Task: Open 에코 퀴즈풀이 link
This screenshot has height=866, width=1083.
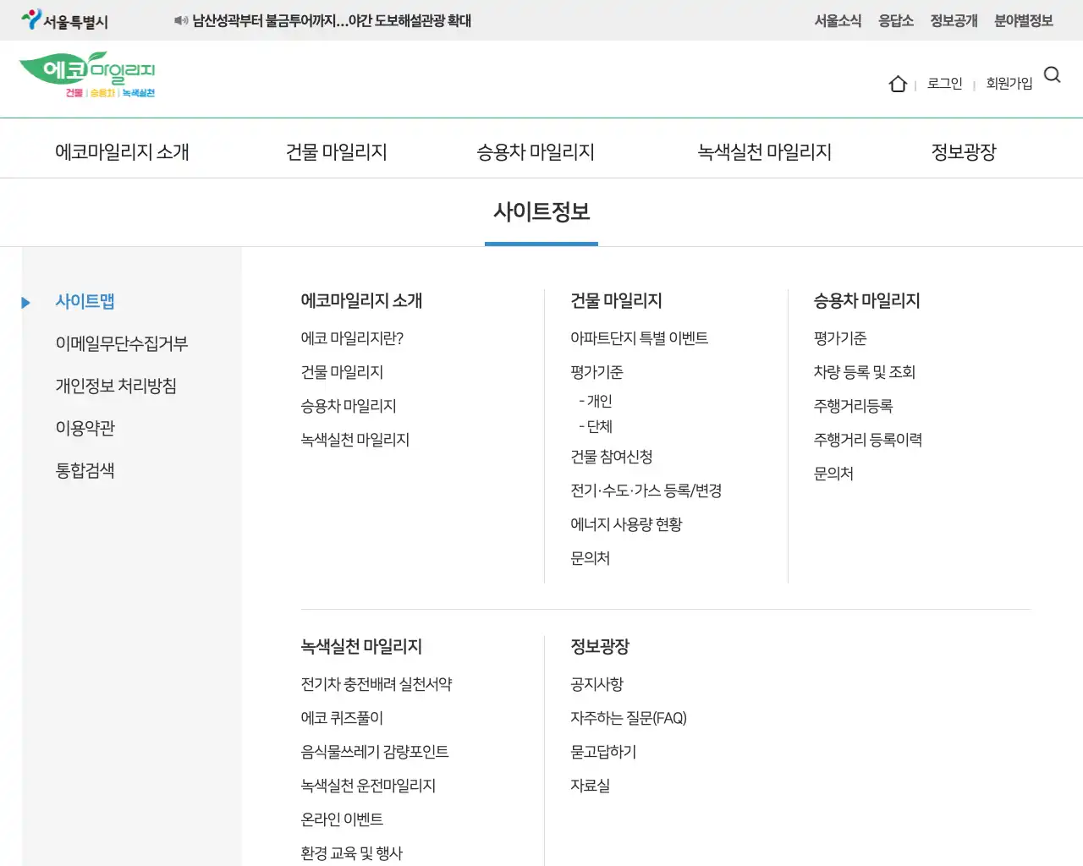Action: coord(342,718)
